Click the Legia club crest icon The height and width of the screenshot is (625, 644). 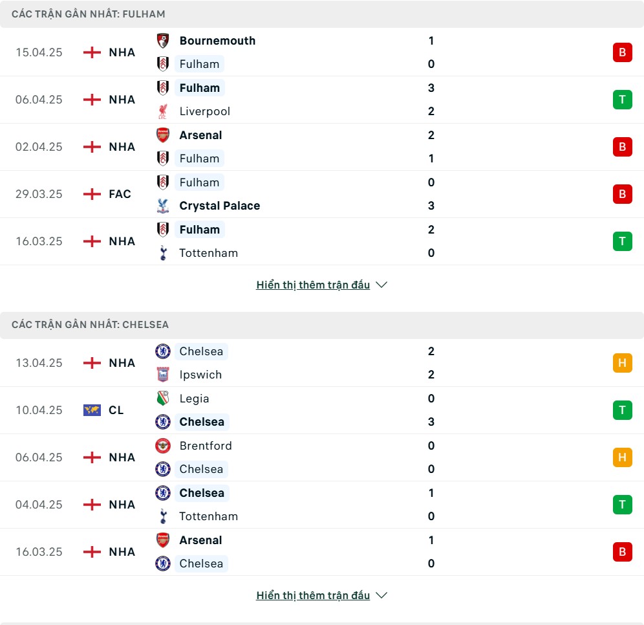[163, 399]
